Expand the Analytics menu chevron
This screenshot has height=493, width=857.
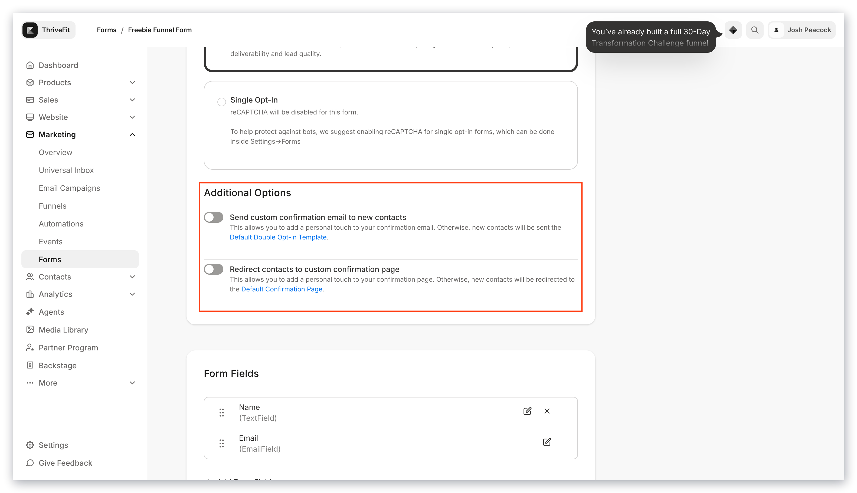[x=132, y=294]
